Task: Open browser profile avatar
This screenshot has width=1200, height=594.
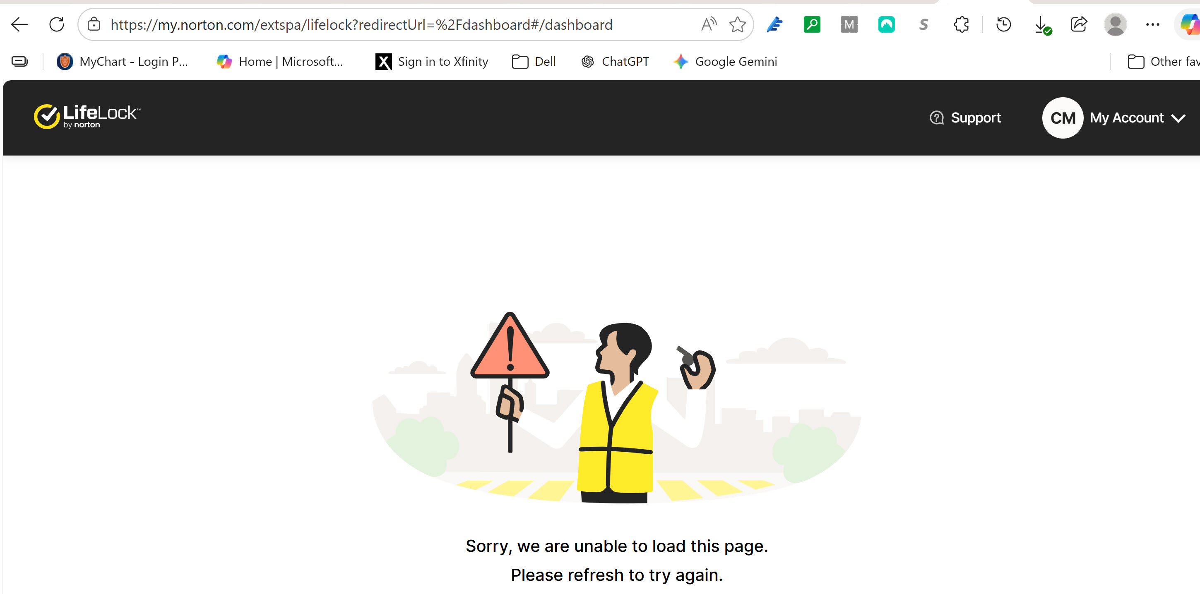Action: click(x=1115, y=24)
